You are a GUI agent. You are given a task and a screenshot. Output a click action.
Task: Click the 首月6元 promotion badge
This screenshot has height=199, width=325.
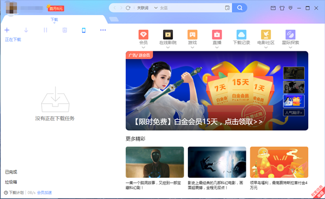tap(56, 8)
